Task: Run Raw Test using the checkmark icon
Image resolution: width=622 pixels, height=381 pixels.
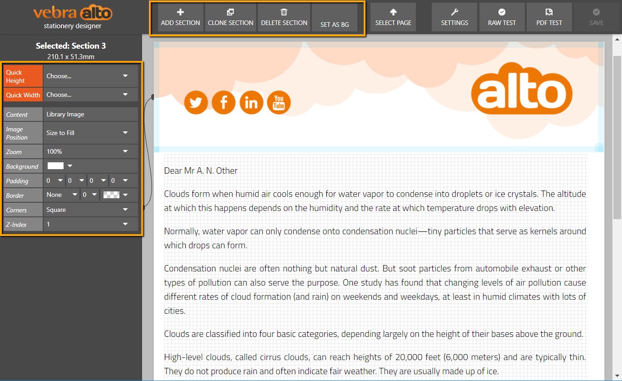Action: click(502, 12)
